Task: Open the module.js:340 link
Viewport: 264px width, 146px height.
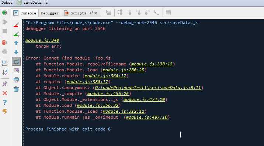Action: (x=42, y=40)
